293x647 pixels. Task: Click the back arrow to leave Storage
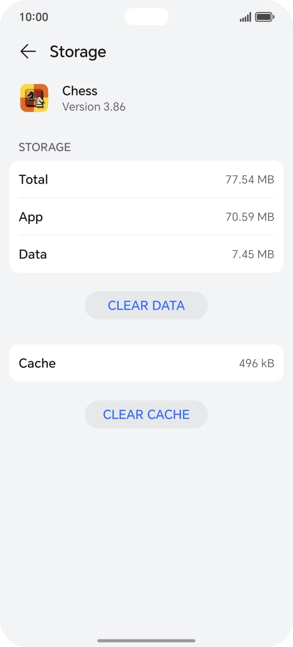[28, 52]
